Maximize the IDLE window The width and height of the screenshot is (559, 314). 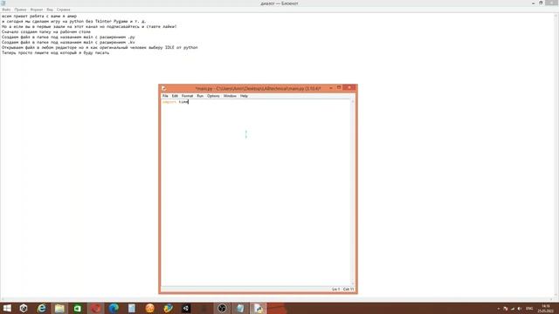[339, 87]
